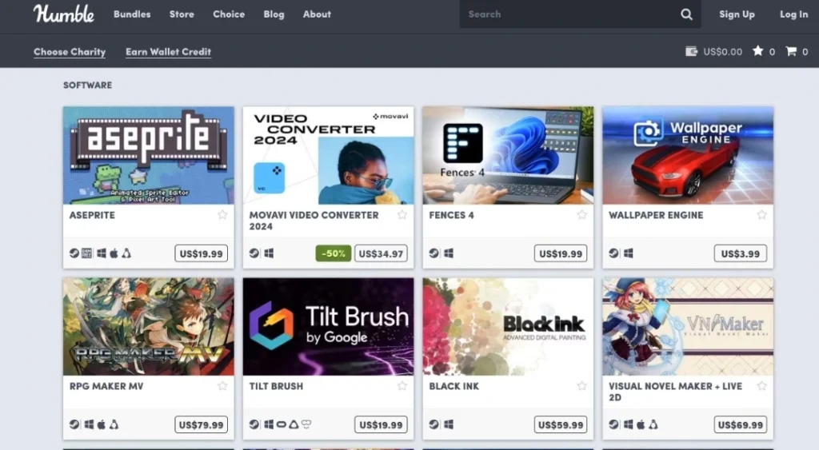
Task: Open the Bundles menu
Action: click(132, 14)
